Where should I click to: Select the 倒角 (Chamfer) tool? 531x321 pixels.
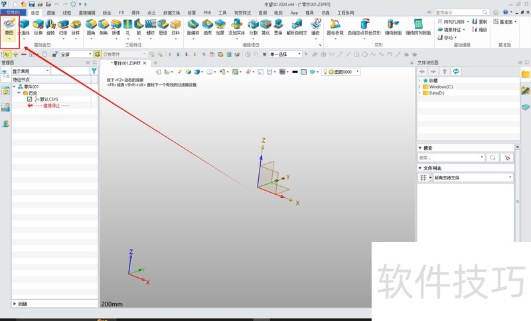[x=104, y=25]
